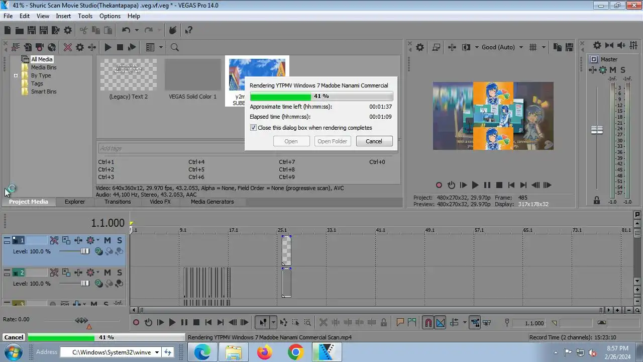
Task: Click the Master volume fader
Action: tap(597, 130)
